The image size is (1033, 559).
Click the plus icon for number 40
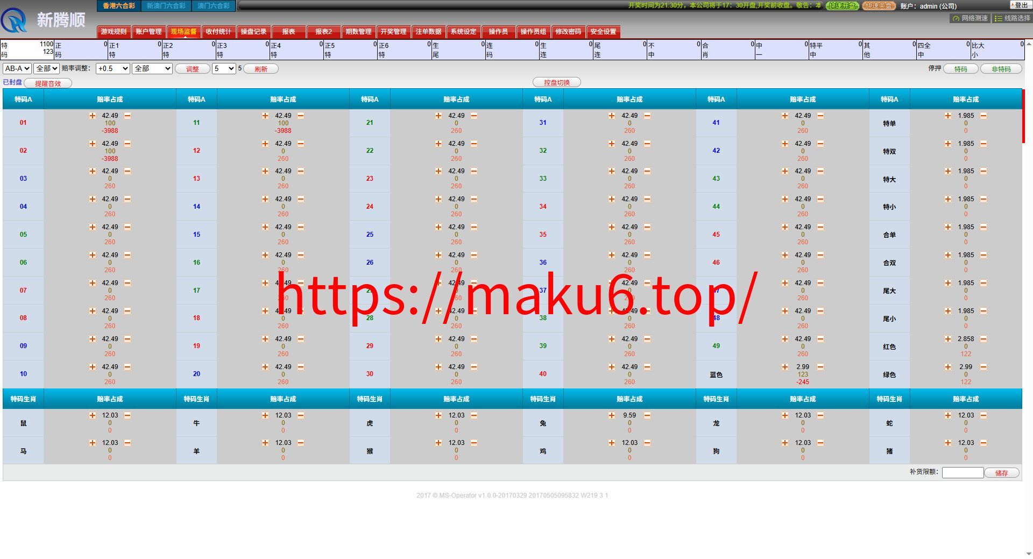612,367
